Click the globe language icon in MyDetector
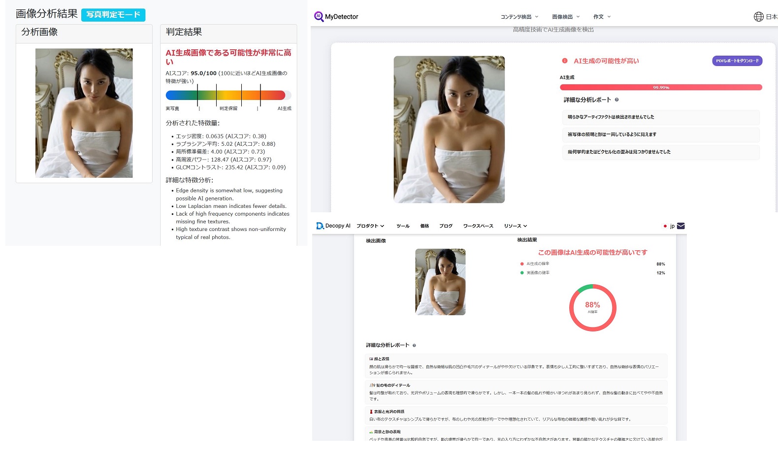 coord(758,17)
